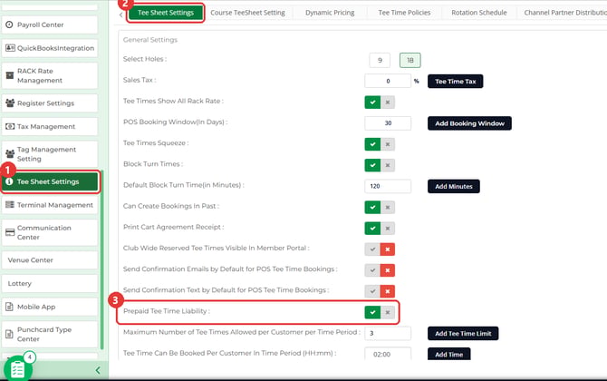
Task: Click the RACK Rate Management icon
Action: click(x=10, y=75)
